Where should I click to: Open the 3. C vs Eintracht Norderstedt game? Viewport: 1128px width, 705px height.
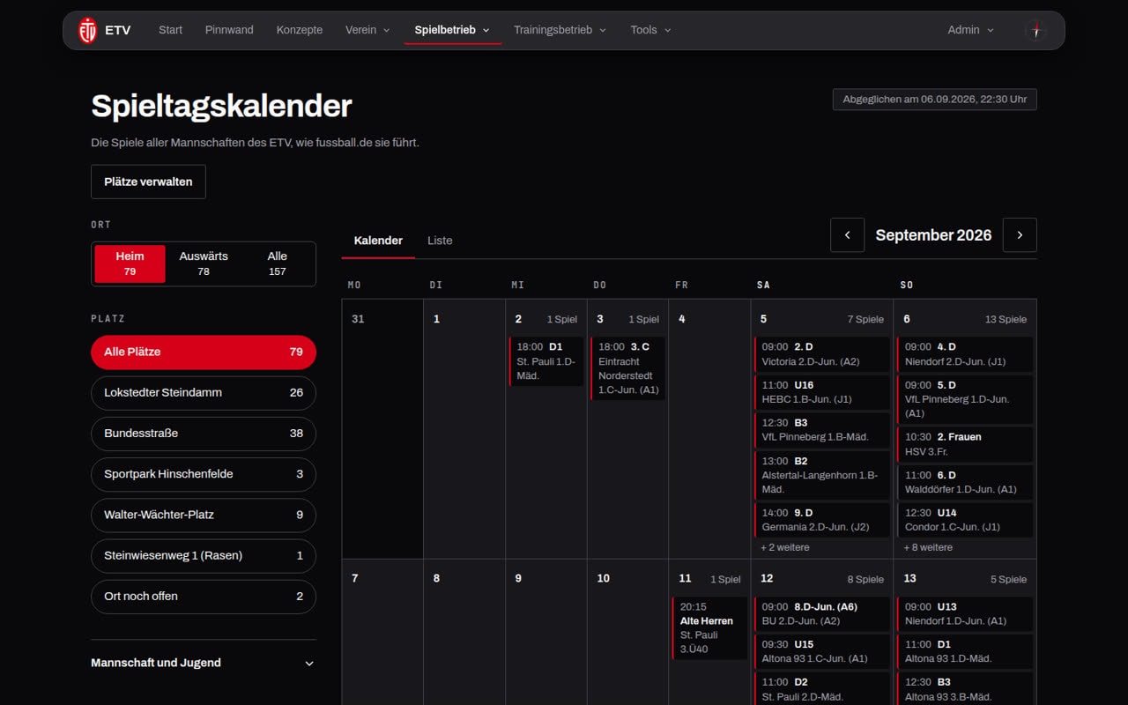tap(628, 368)
